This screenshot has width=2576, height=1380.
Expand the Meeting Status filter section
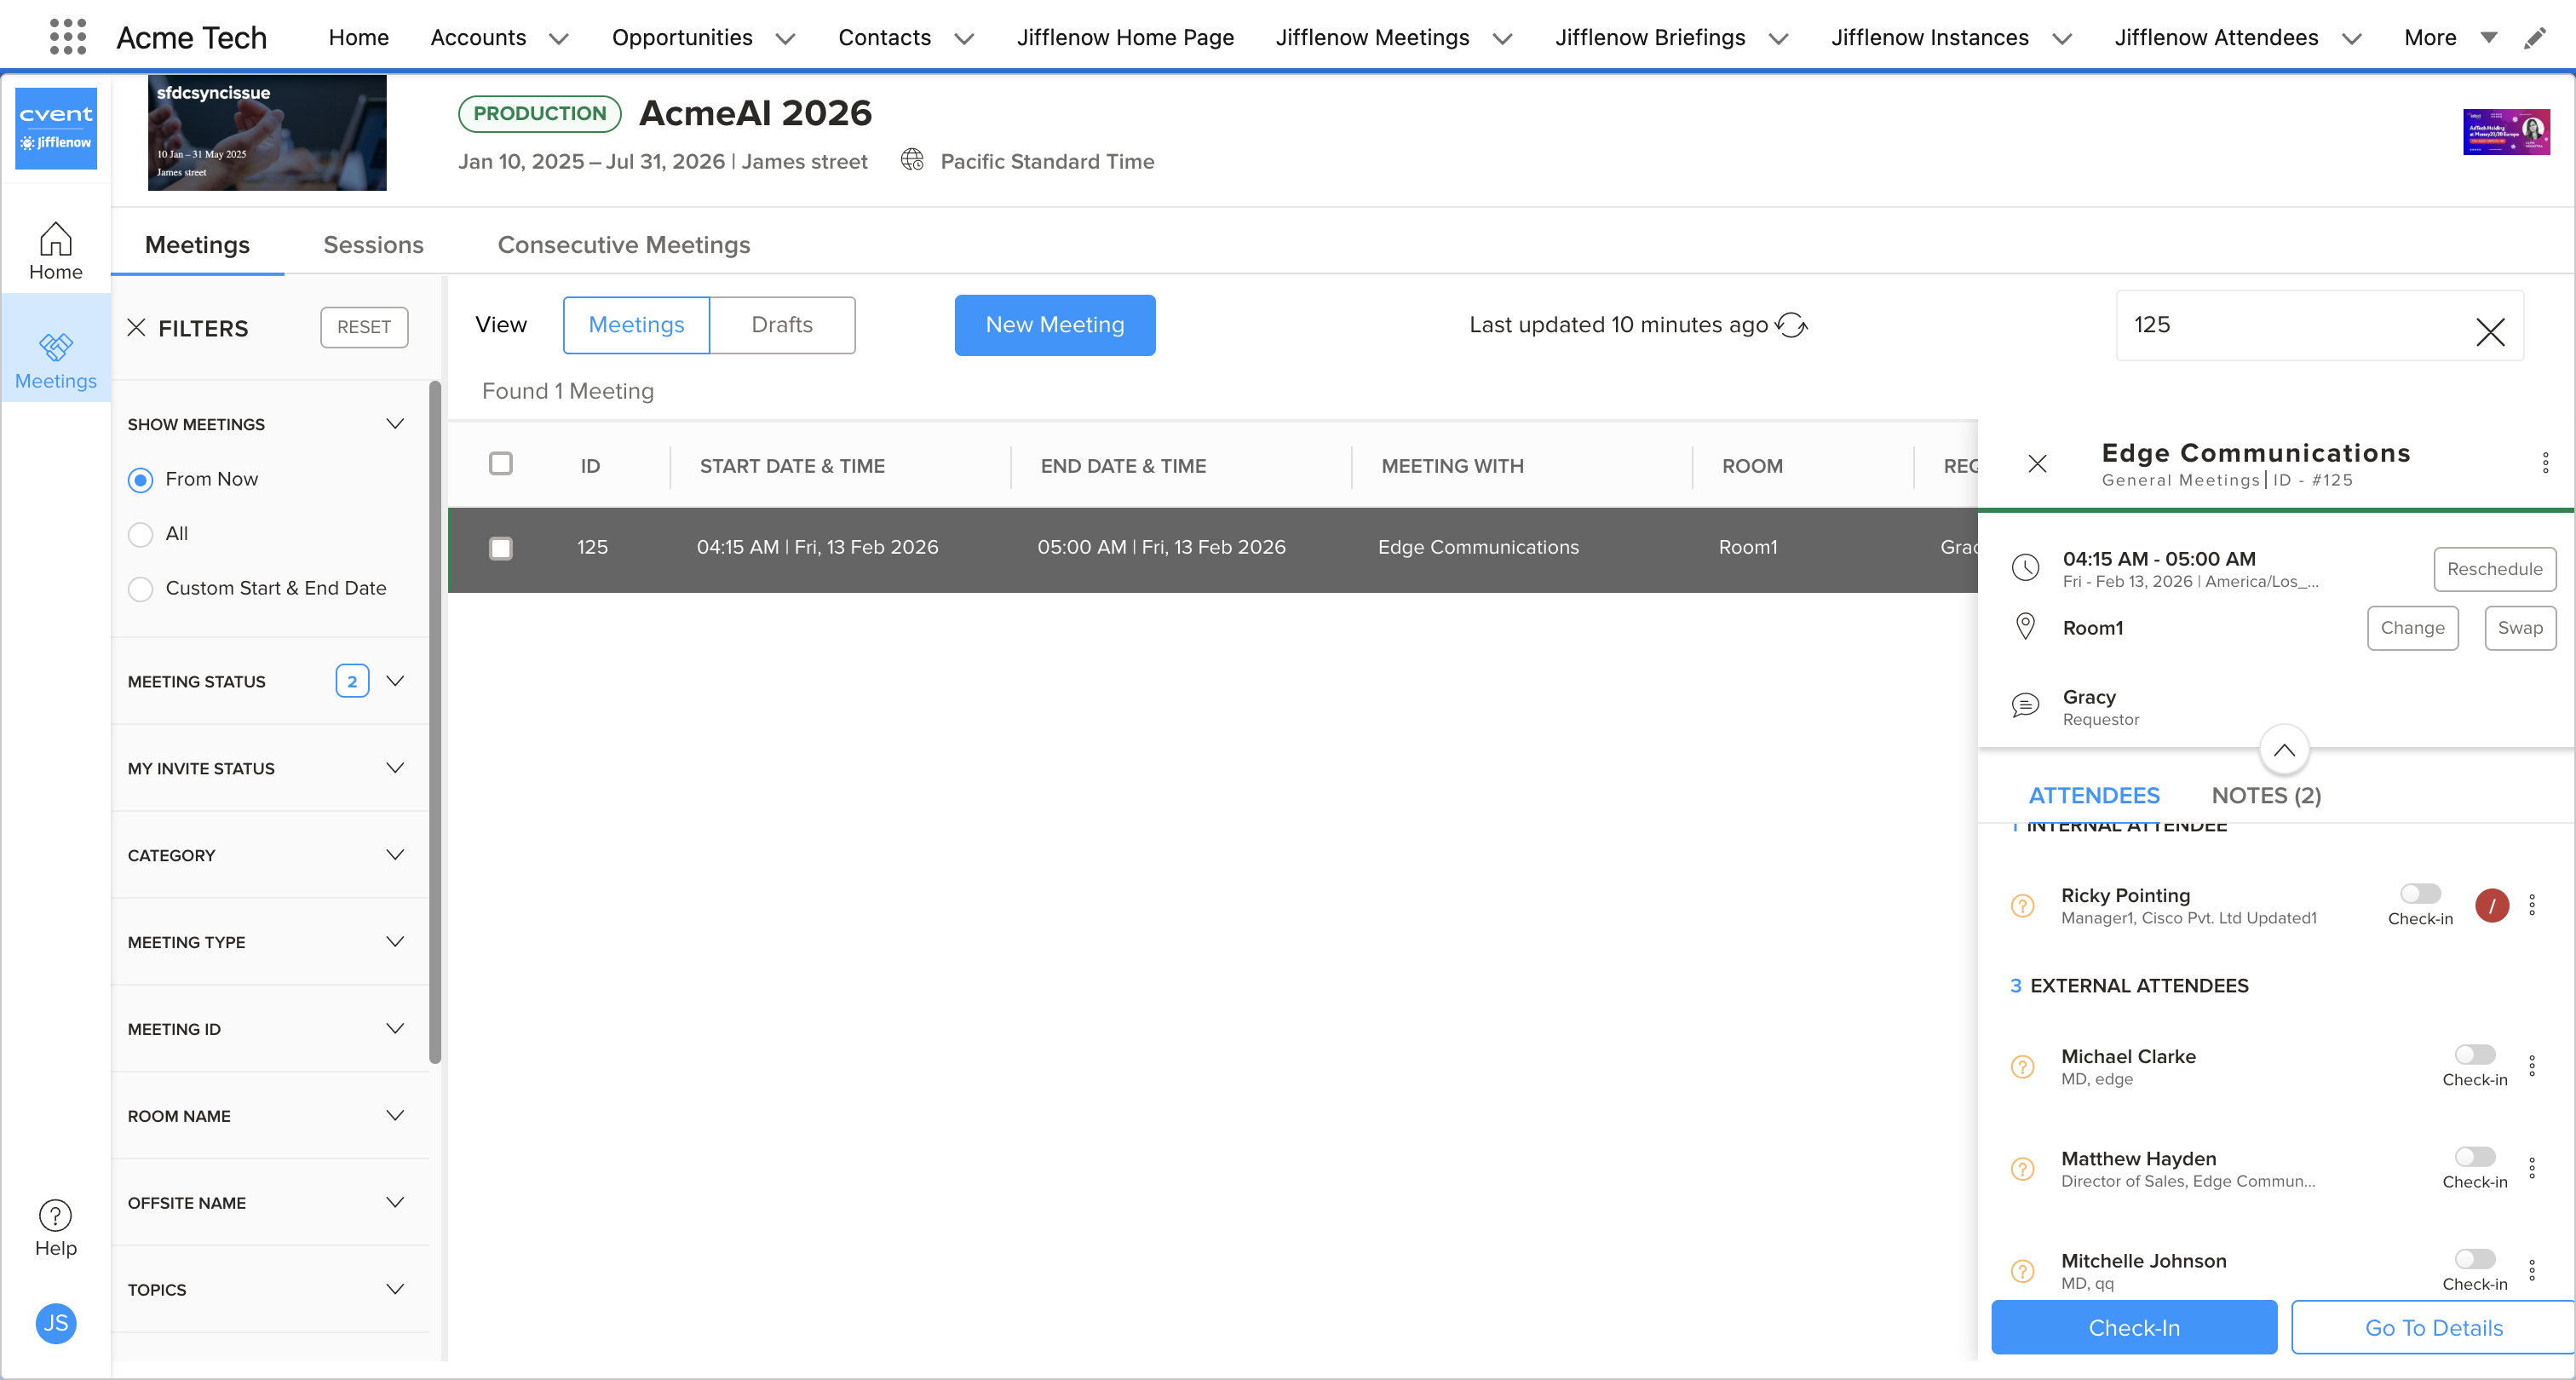(x=395, y=681)
